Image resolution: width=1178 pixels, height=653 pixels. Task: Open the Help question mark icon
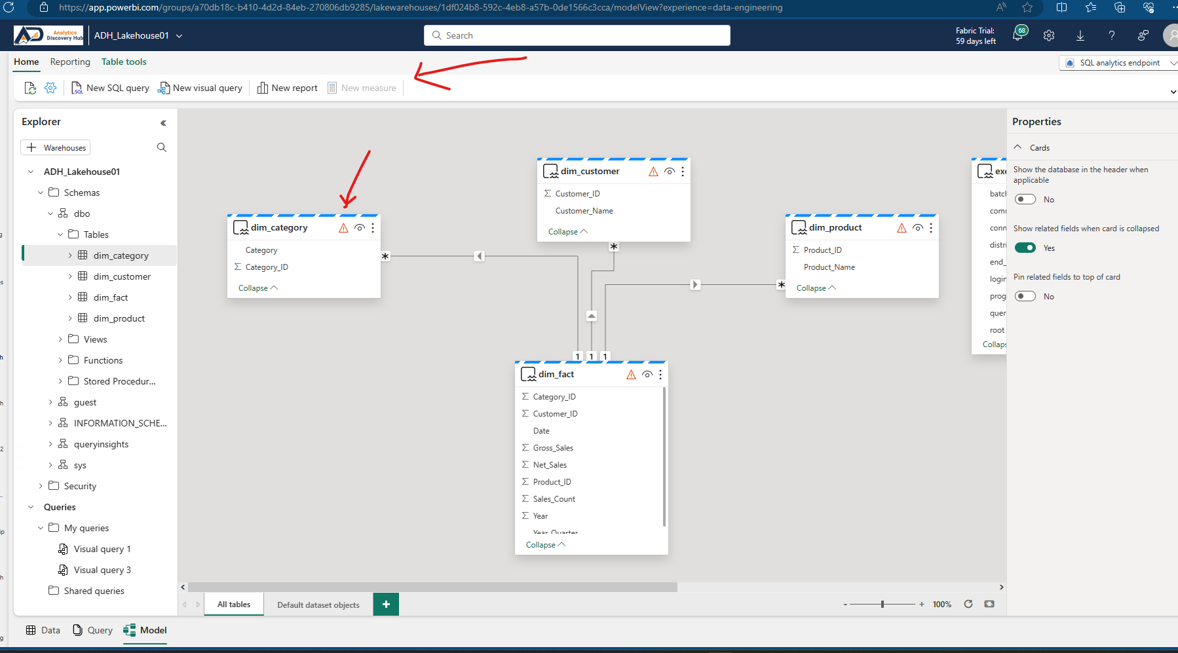click(1112, 35)
